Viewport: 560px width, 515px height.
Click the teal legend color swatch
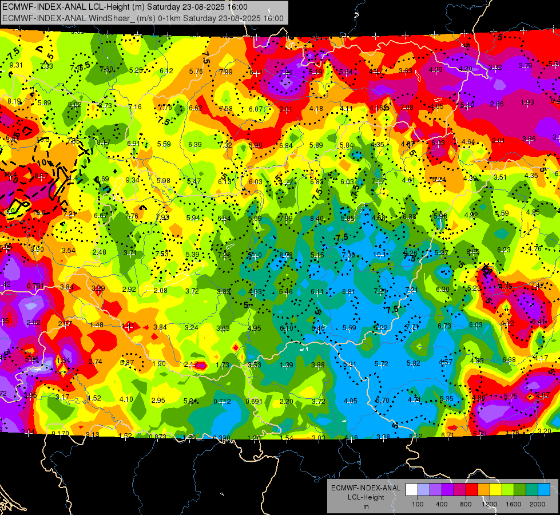point(531,490)
